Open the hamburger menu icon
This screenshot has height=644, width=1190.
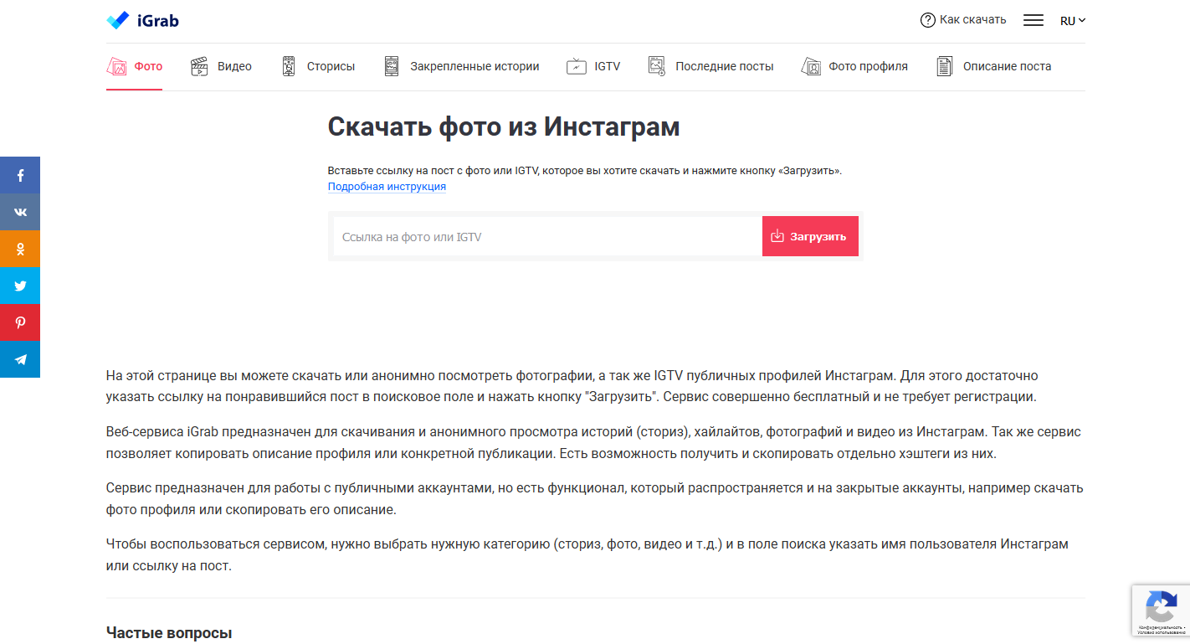pyautogui.click(x=1034, y=20)
